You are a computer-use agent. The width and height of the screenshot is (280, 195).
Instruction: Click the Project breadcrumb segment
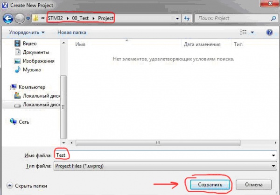pos(106,18)
